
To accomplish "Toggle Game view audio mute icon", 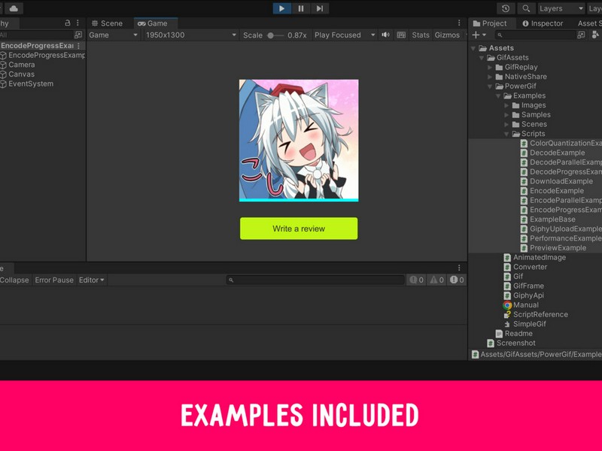I will [x=385, y=35].
